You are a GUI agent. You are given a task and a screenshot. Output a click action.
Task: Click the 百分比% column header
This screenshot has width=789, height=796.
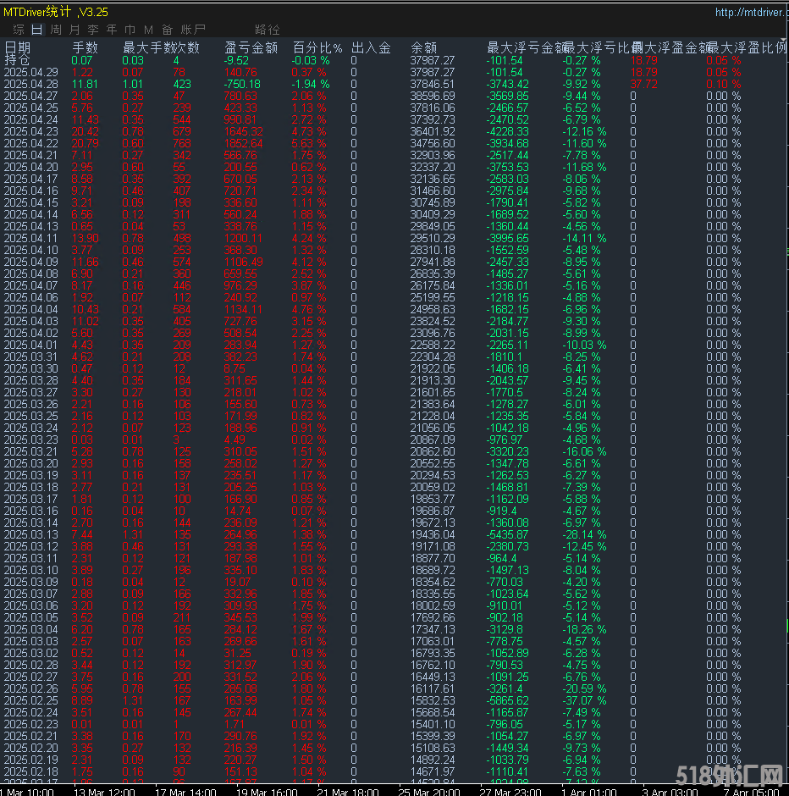pyautogui.click(x=317, y=48)
